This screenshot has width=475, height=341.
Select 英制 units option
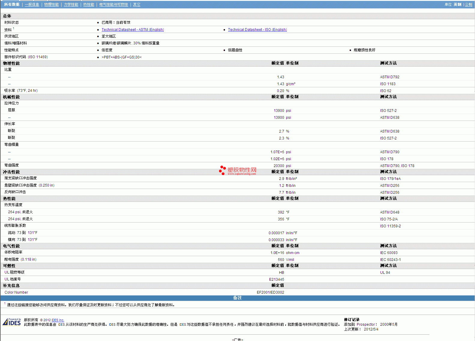click(458, 4)
